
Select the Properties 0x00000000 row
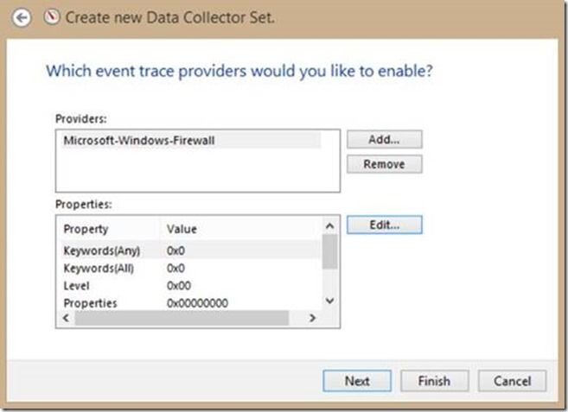191,302
